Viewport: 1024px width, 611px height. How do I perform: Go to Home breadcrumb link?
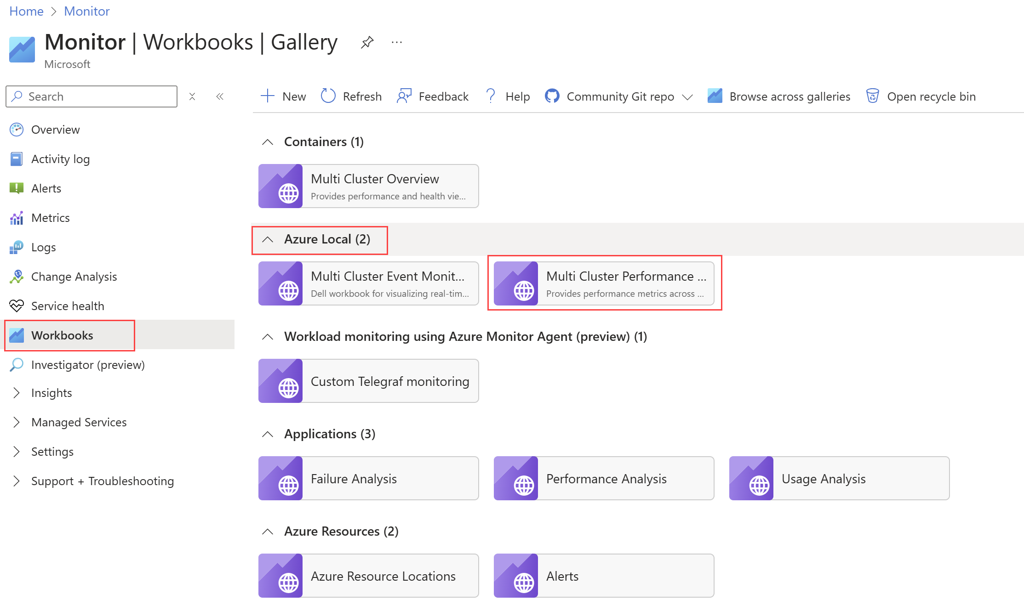click(x=26, y=11)
